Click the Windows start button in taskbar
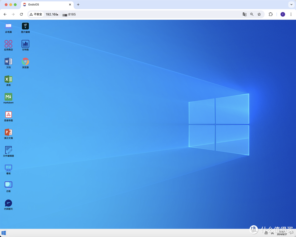296x237 pixels. point(4,233)
